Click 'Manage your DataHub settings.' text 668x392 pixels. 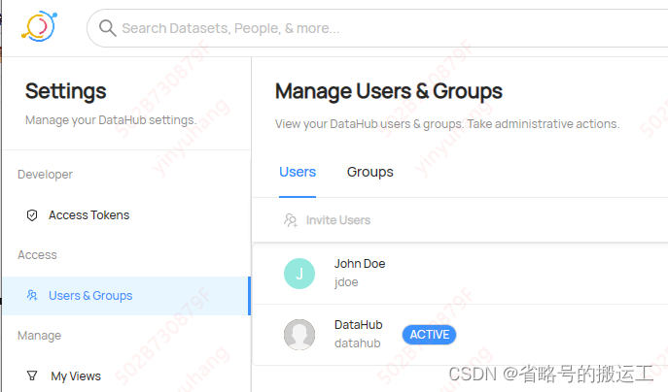click(x=111, y=120)
